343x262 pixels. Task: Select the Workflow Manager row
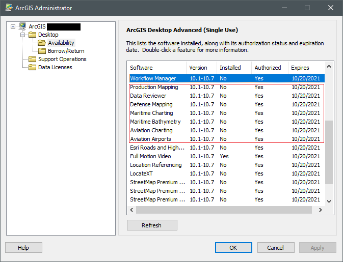pyautogui.click(x=227, y=78)
